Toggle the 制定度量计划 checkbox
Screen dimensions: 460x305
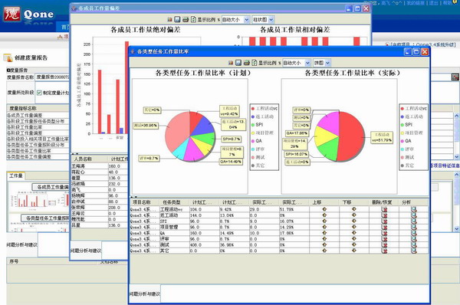[x=39, y=93]
